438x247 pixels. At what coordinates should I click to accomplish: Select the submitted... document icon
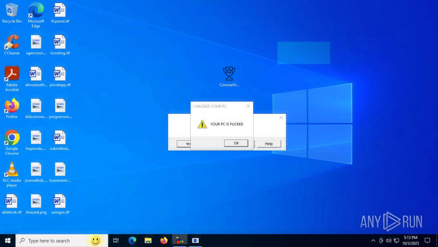click(60, 141)
